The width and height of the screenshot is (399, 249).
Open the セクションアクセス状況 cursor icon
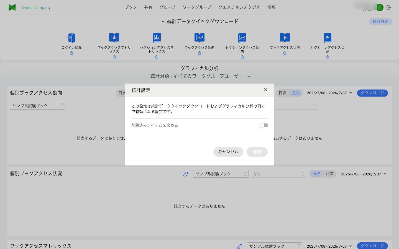click(x=328, y=38)
